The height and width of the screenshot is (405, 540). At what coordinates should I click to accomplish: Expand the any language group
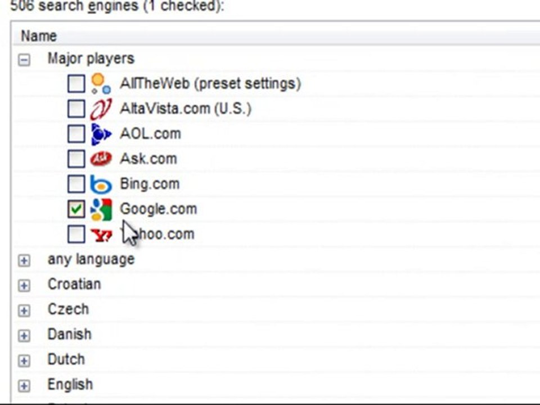tap(24, 260)
